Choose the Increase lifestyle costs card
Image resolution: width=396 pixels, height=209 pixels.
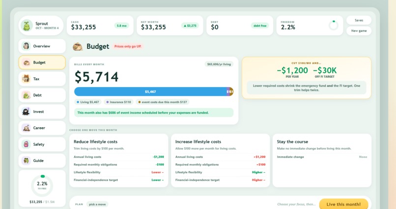[220, 161]
